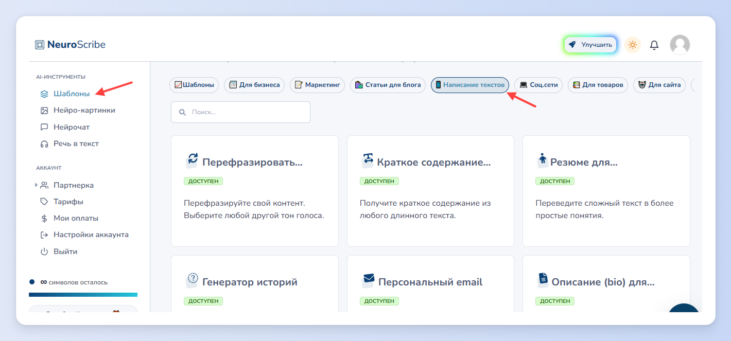The image size is (731, 341).
Task: Open Речь в текст in the sidebar
Action: point(76,143)
